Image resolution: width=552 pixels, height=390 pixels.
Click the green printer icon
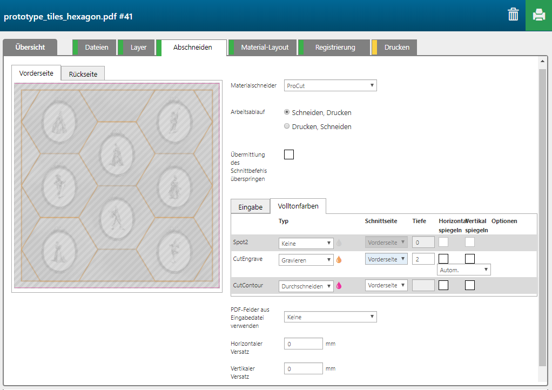[538, 15]
